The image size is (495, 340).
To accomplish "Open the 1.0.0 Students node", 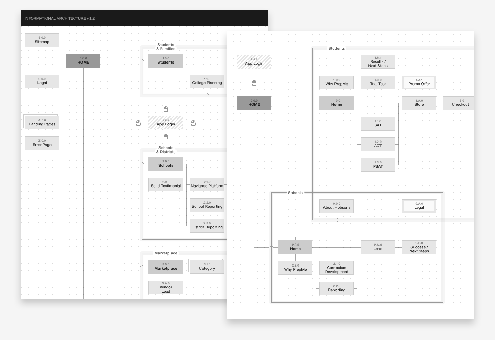I will point(166,60).
